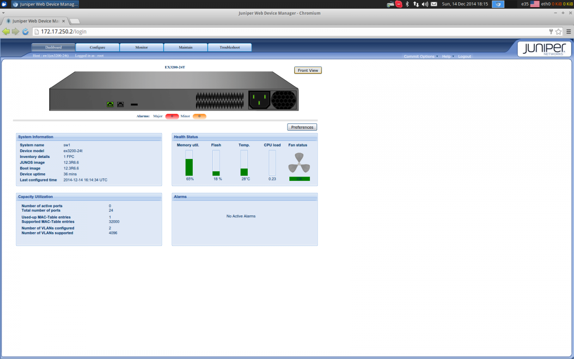This screenshot has height=359, width=574.
Task: Go to the Troubleshoot tab
Action: pos(230,47)
